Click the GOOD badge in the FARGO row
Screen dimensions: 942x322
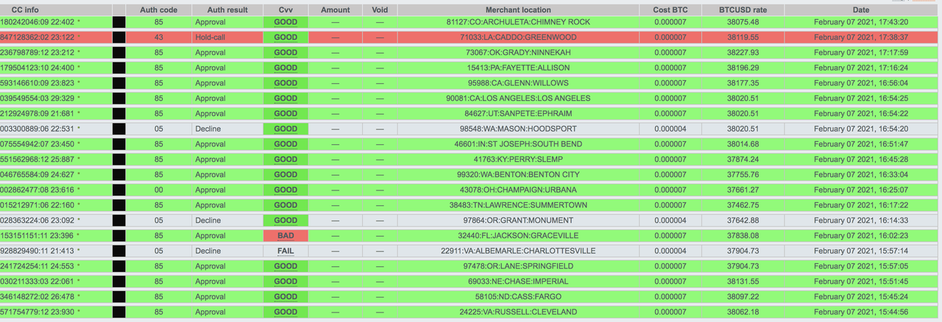(286, 296)
